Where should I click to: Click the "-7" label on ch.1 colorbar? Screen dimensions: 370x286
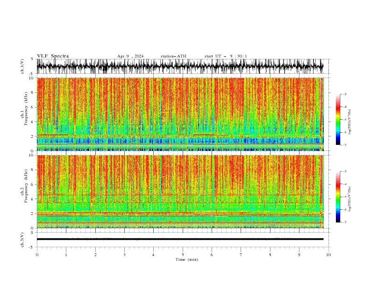click(344, 145)
